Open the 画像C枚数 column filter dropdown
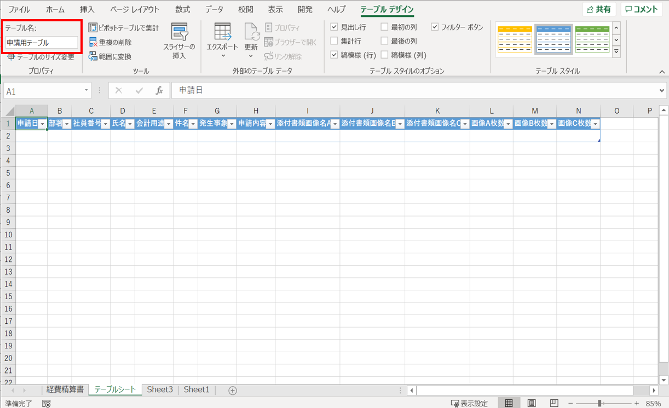Screen dimensions: 669x408 point(595,124)
